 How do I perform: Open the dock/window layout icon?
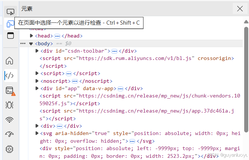tap(10, 35)
